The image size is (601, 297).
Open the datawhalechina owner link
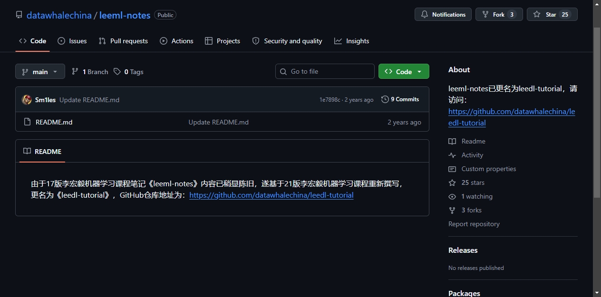pos(59,15)
